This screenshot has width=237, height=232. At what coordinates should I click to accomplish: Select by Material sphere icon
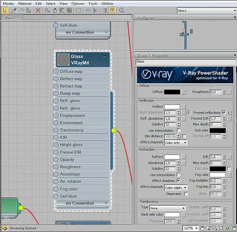click(121, 10)
